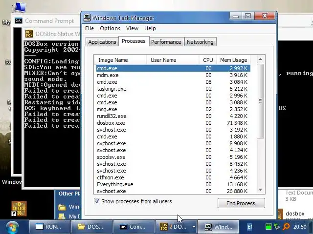Expand the DOSBox taskbar group arrow
The image size is (313, 234).
click(194, 227)
